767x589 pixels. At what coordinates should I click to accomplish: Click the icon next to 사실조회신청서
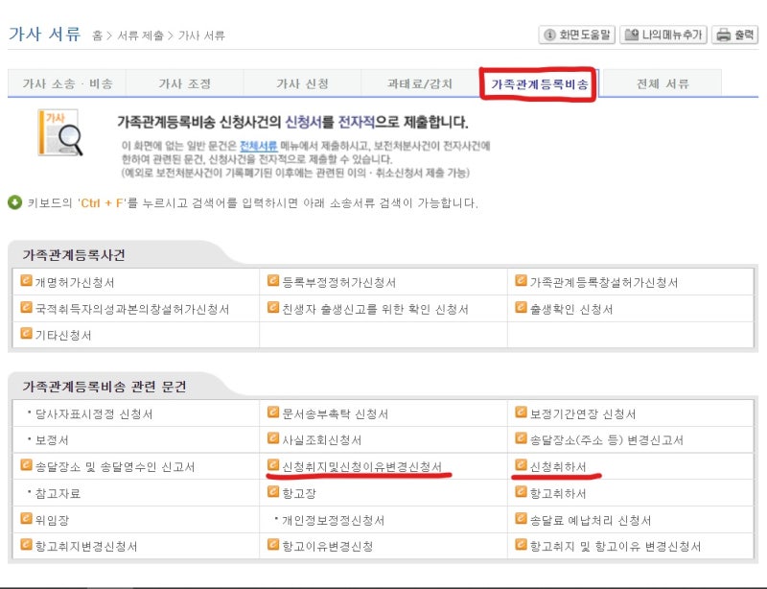[273, 437]
